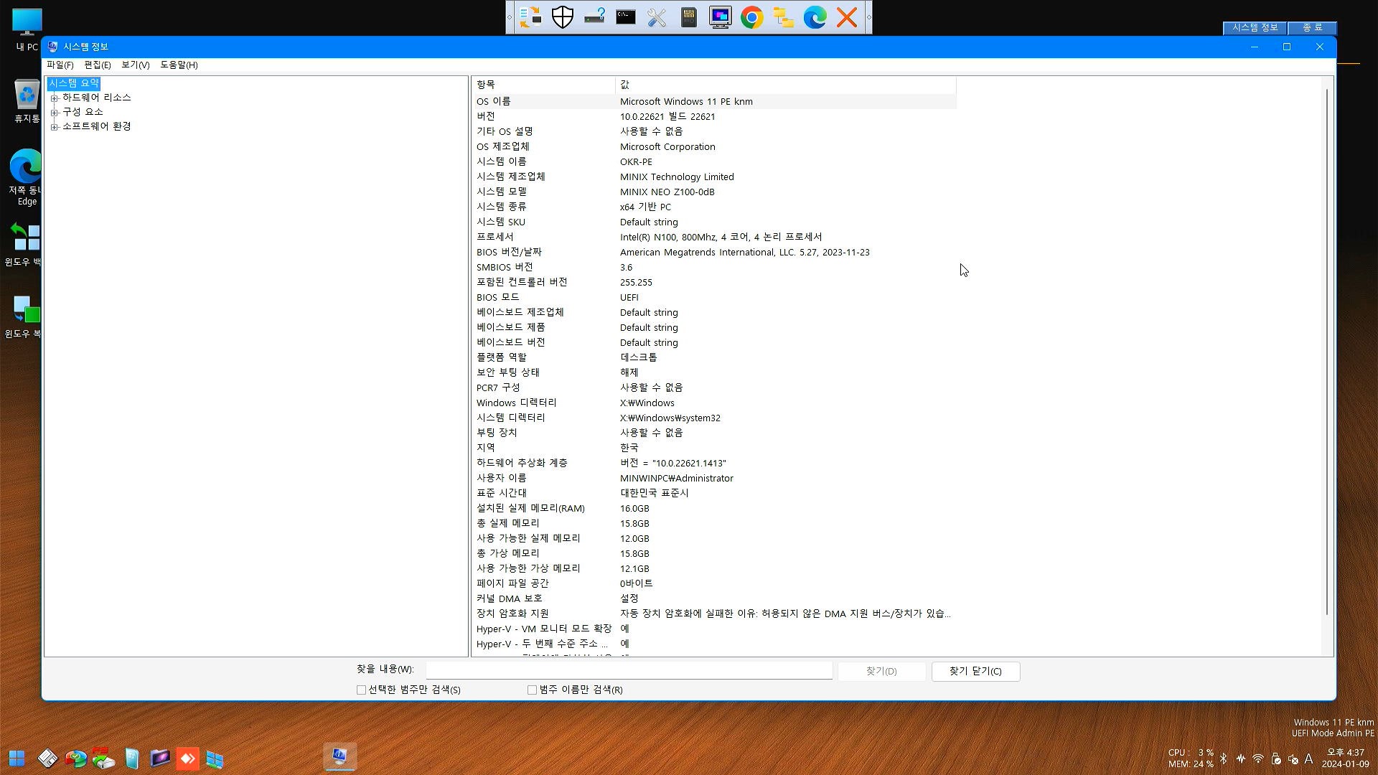This screenshot has width=1378, height=775.
Task: Select 시스템 요약 in the tree
Action: 74,83
